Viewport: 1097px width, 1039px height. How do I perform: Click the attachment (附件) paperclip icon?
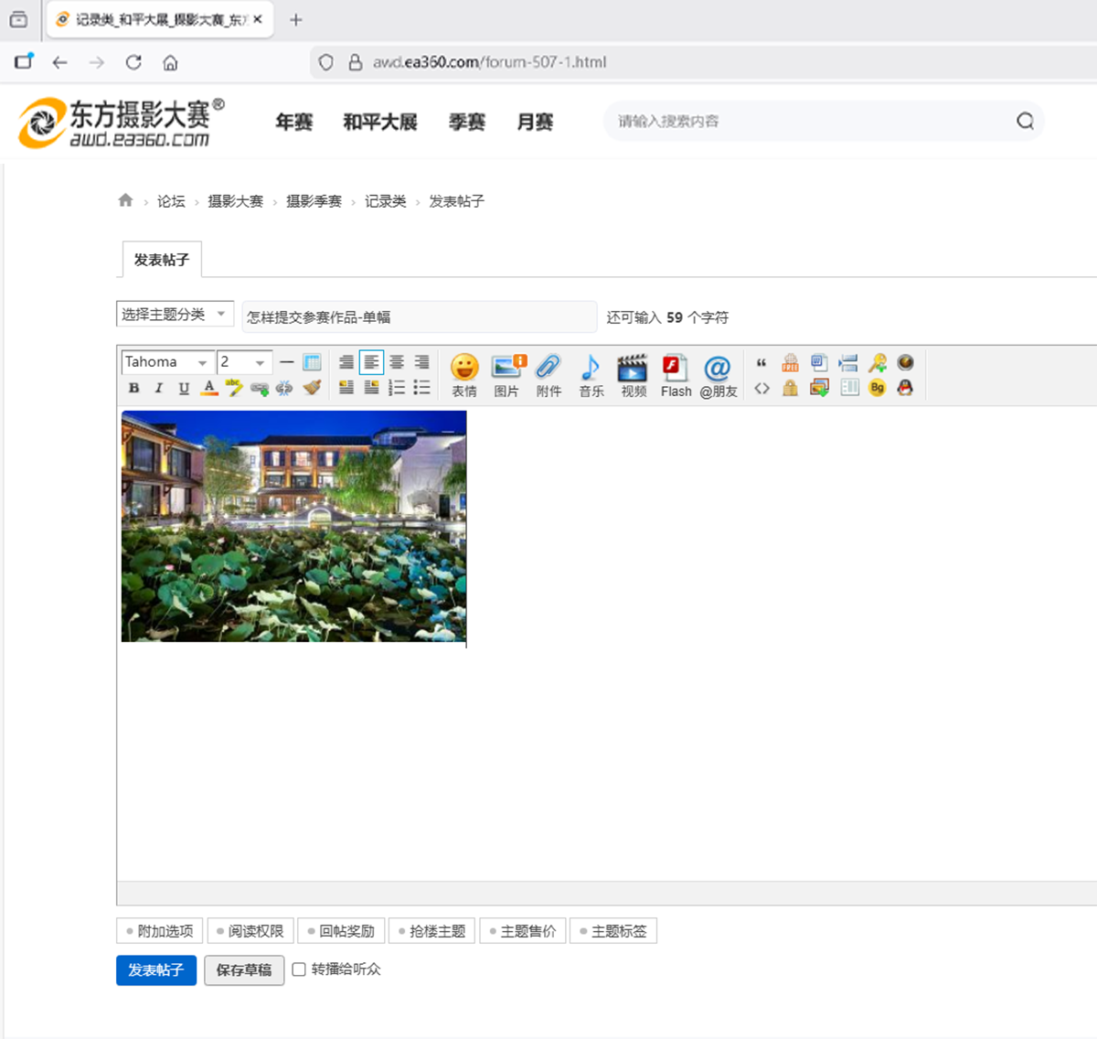click(548, 369)
